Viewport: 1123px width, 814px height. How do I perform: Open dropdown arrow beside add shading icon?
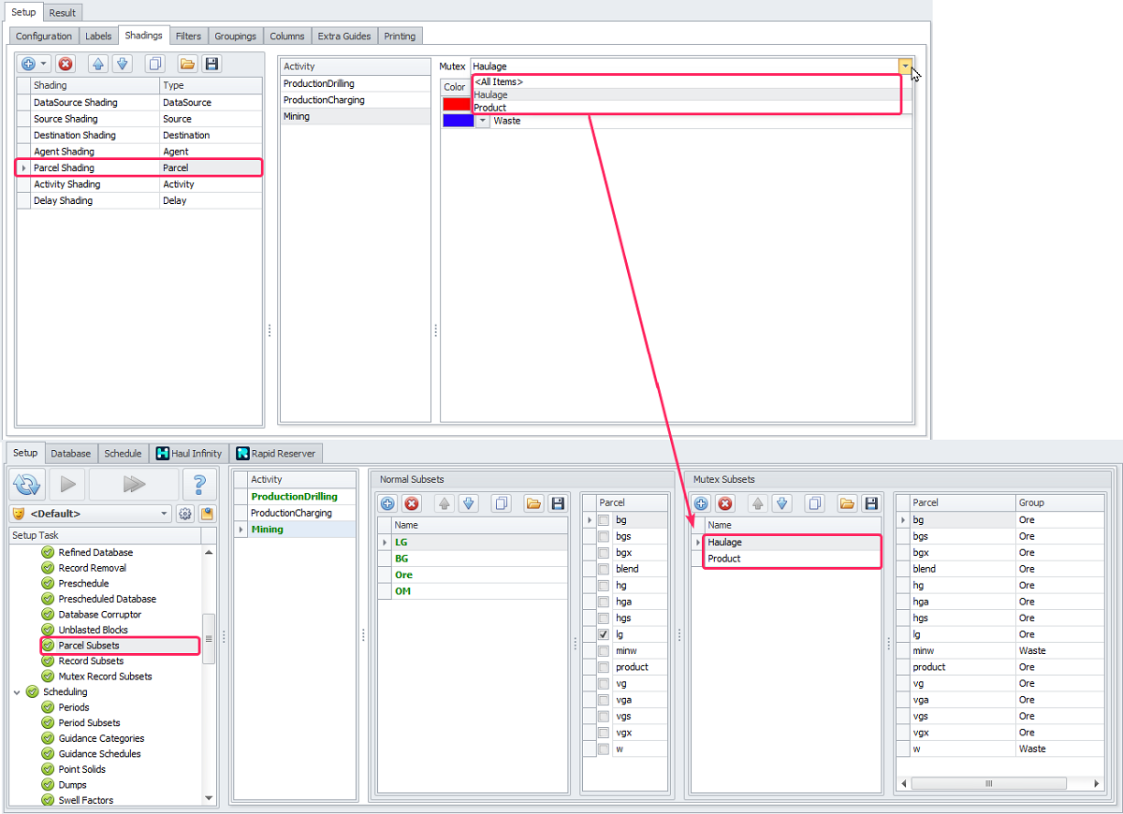click(44, 64)
